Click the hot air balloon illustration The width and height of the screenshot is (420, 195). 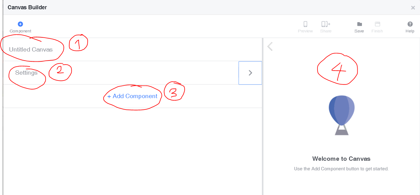click(342, 115)
